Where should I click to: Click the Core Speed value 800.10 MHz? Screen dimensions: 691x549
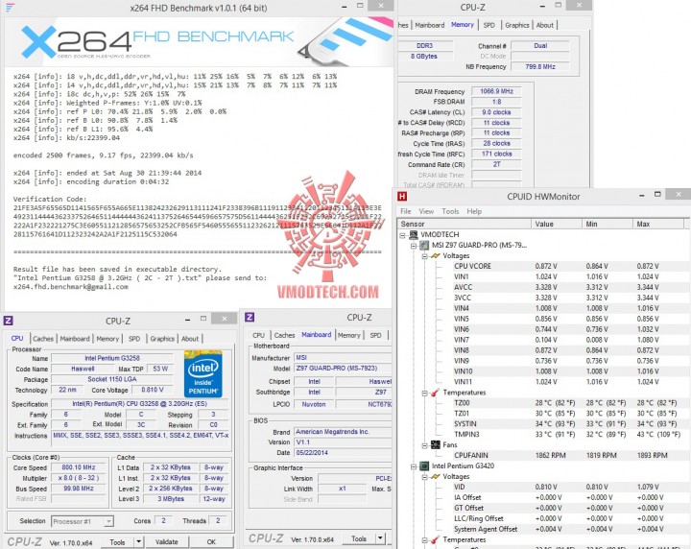click(79, 467)
